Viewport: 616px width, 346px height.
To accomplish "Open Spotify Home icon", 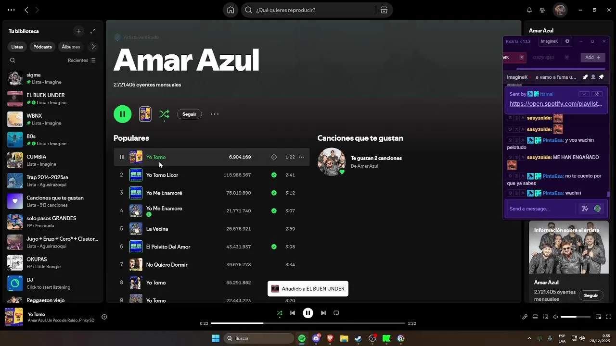I will 231,10.
